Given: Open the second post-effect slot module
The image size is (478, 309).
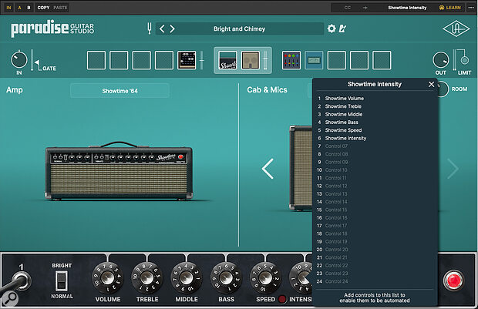Looking at the screenshot, I should point(314,60).
